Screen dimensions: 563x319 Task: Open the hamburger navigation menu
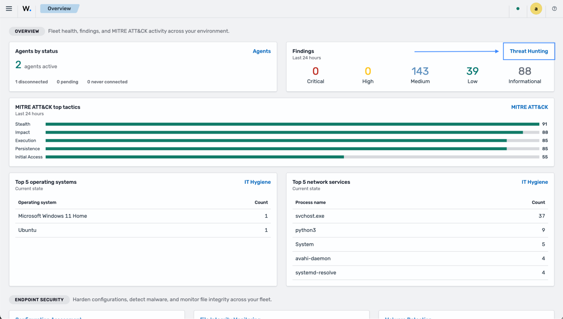click(x=9, y=8)
